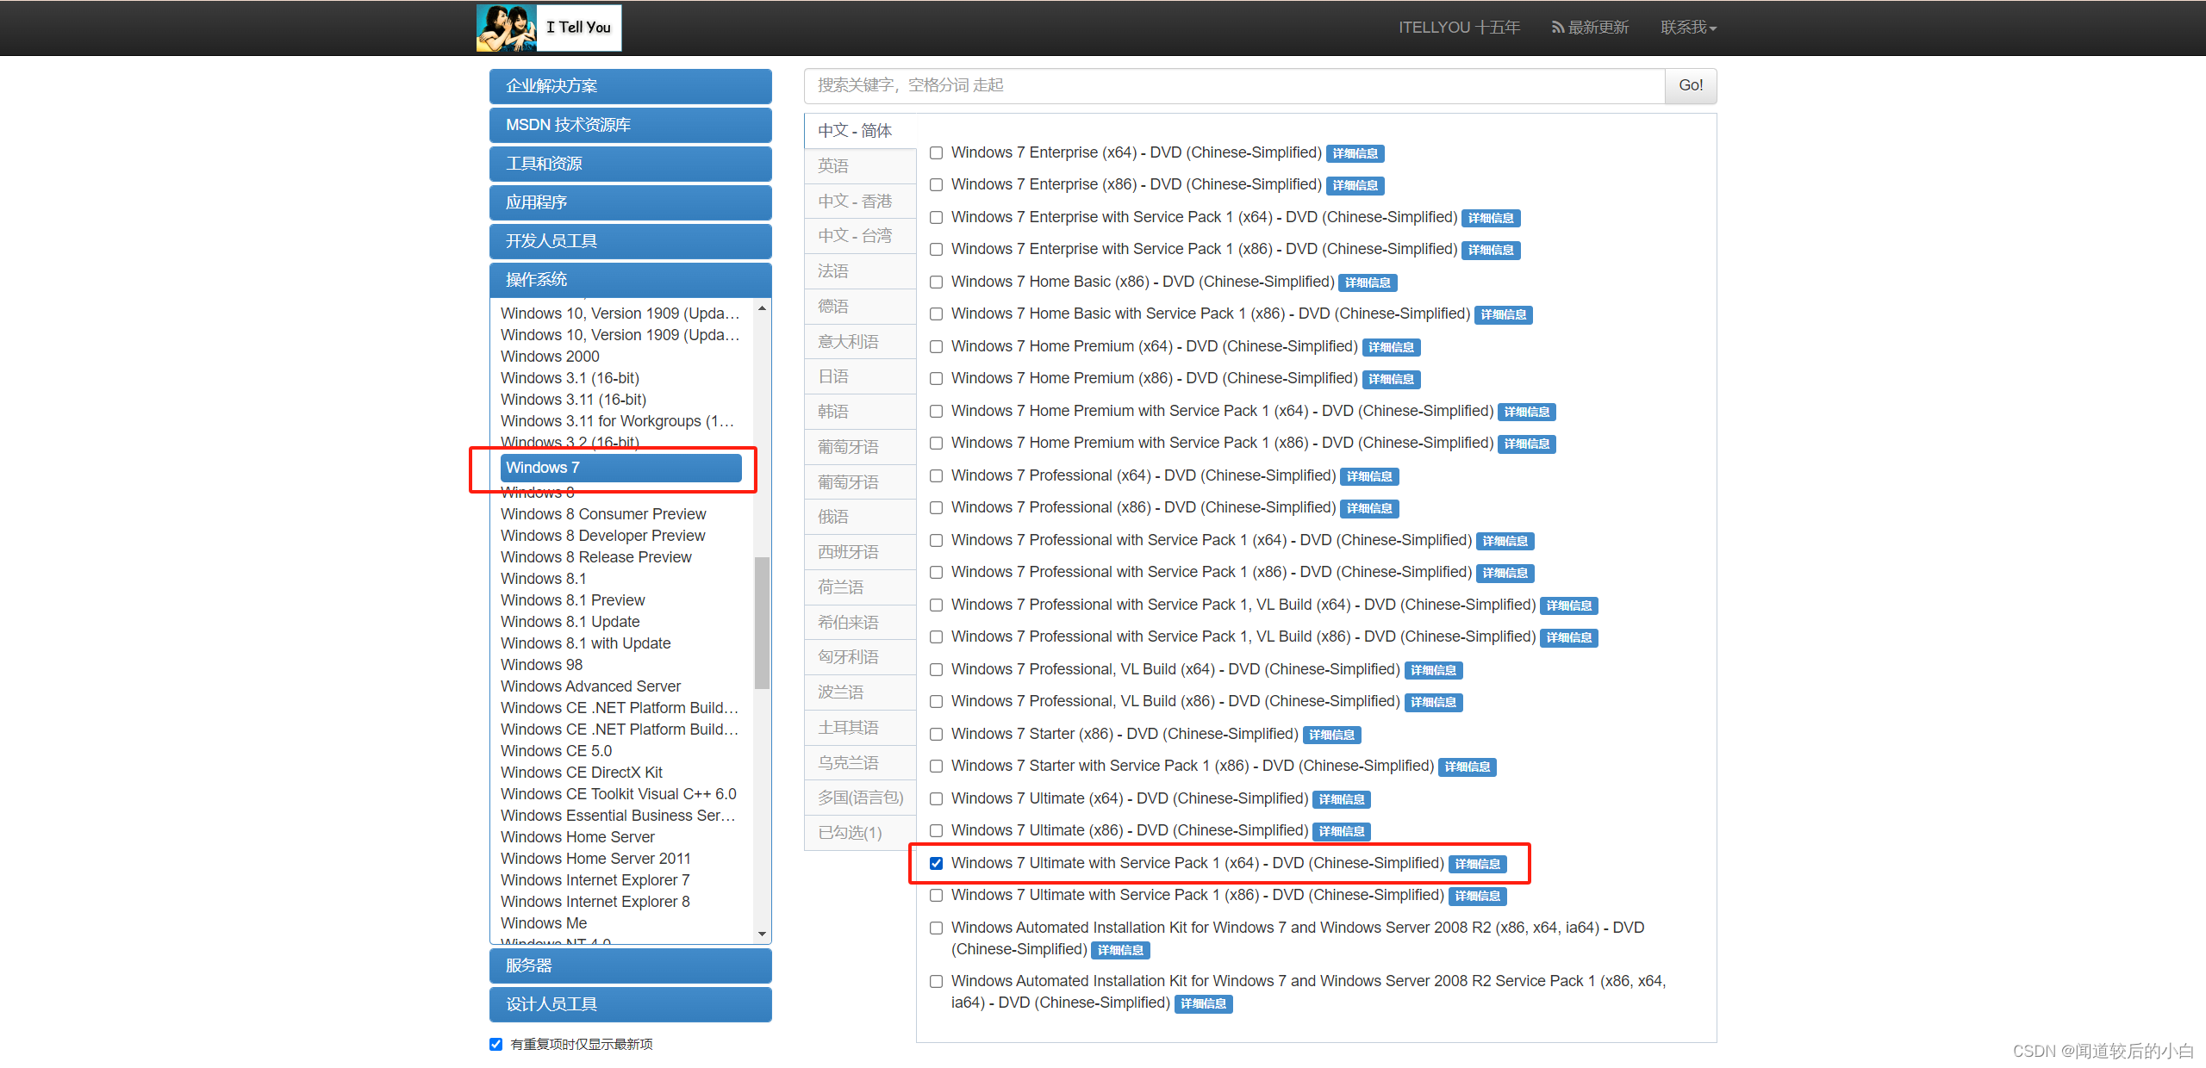Toggle 有重复项时仅显示最新项 checkbox
This screenshot has width=2206, height=1068.
tap(496, 1044)
